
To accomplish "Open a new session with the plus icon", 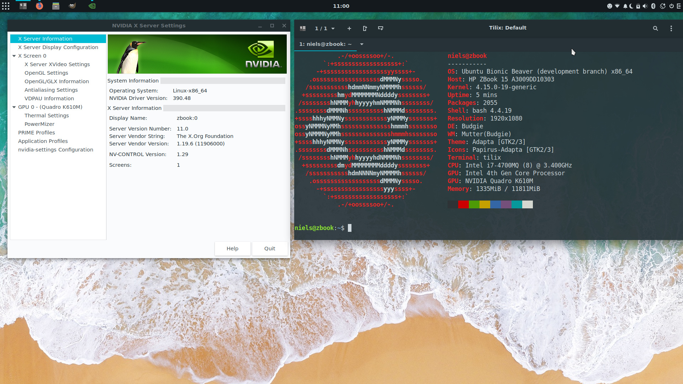I will point(349,28).
